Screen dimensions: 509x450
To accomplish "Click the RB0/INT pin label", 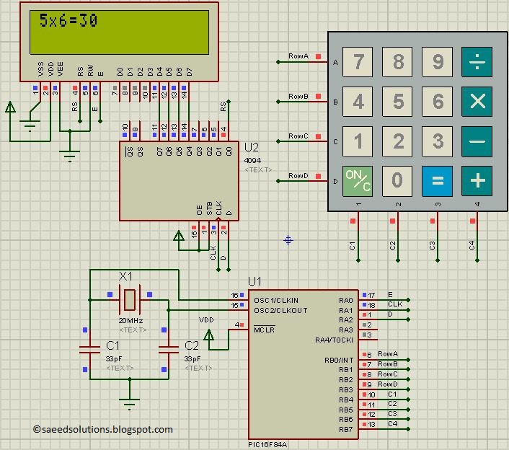I will [x=339, y=360].
